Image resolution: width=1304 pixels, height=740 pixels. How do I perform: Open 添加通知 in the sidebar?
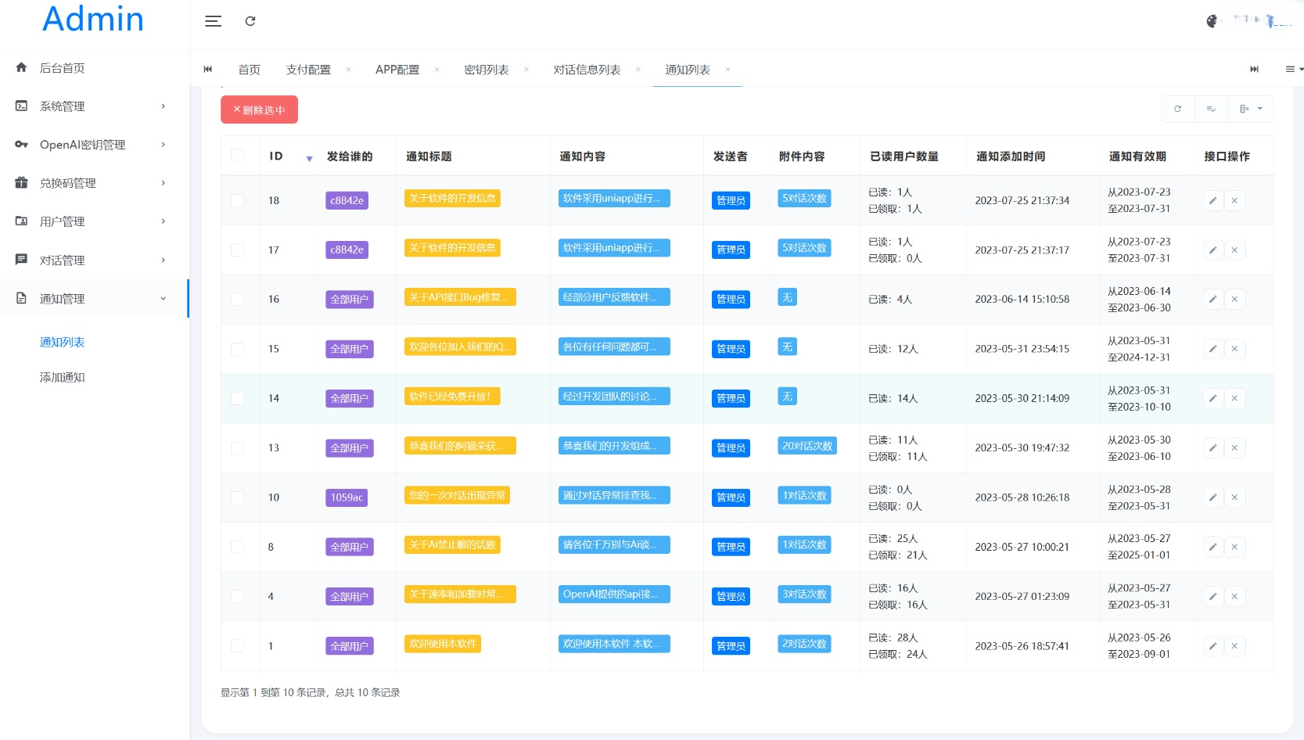[x=63, y=378]
